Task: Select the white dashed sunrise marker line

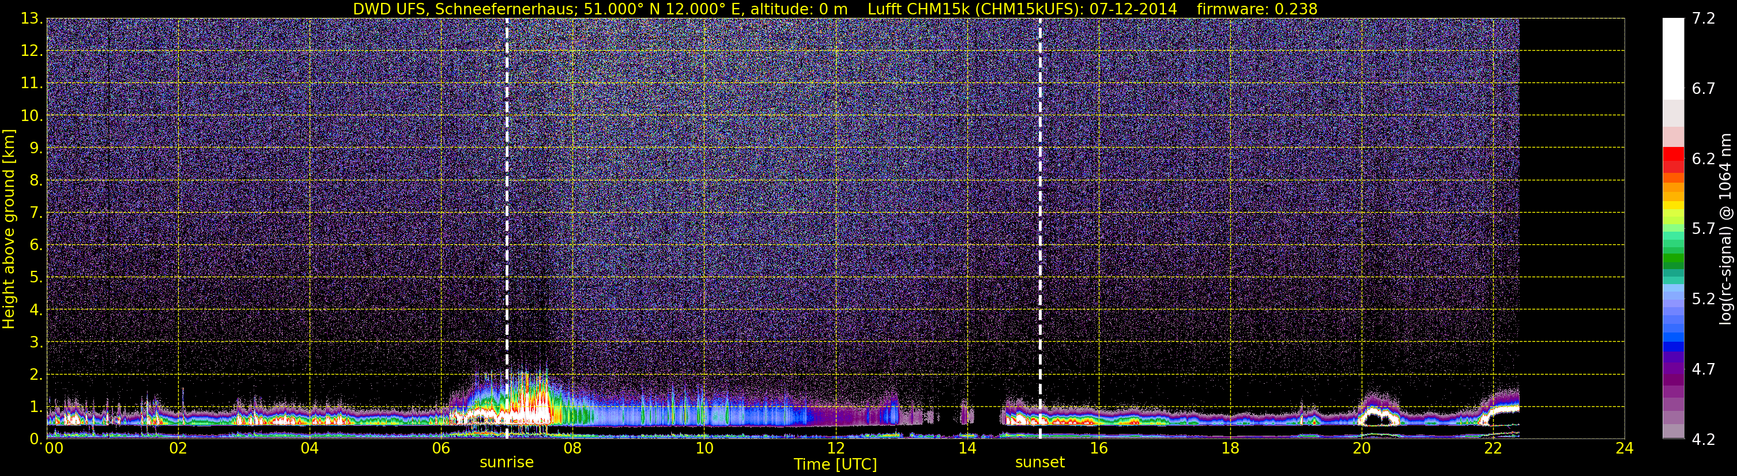Action: [506, 229]
